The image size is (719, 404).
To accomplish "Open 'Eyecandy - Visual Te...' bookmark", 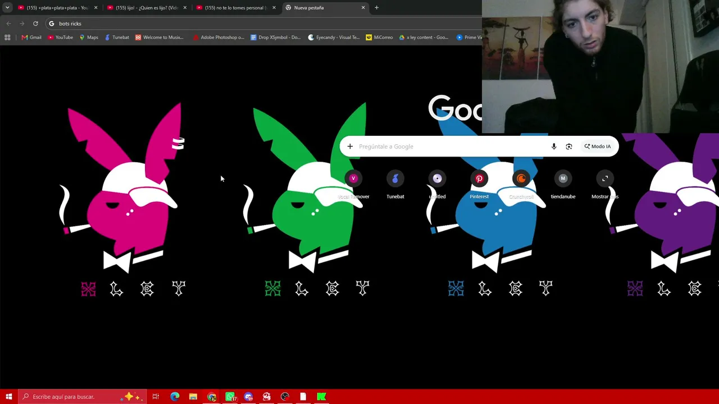I will (x=334, y=38).
